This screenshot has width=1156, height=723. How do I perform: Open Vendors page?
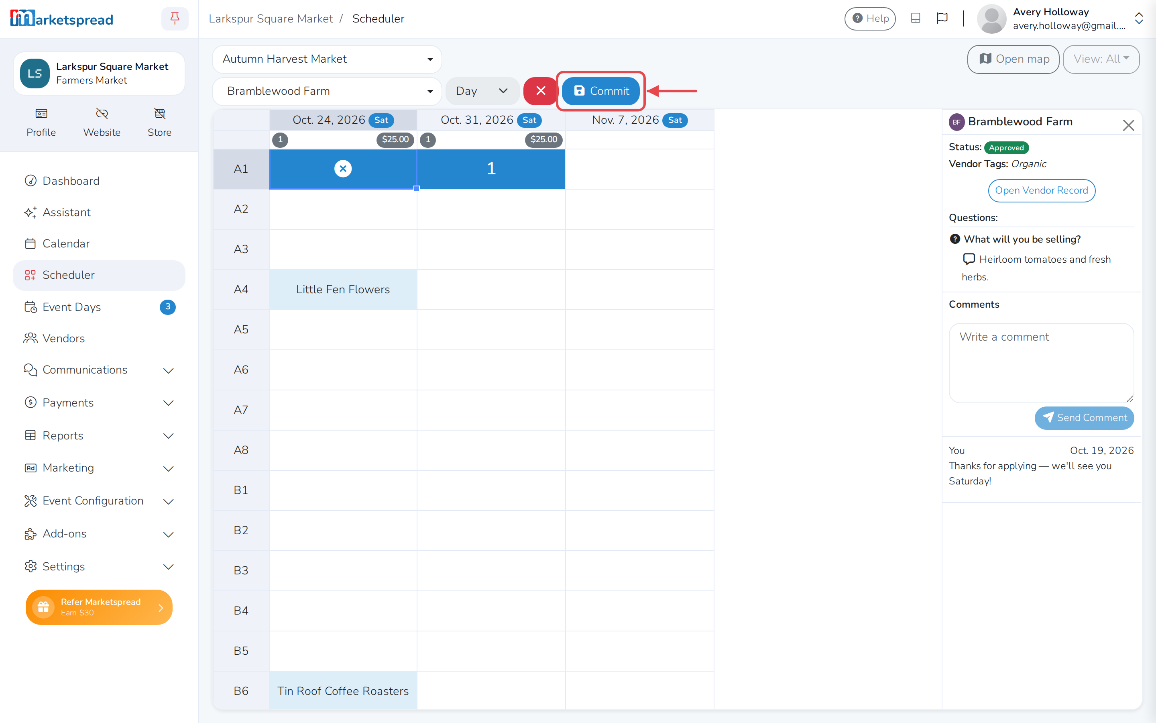[99, 338]
